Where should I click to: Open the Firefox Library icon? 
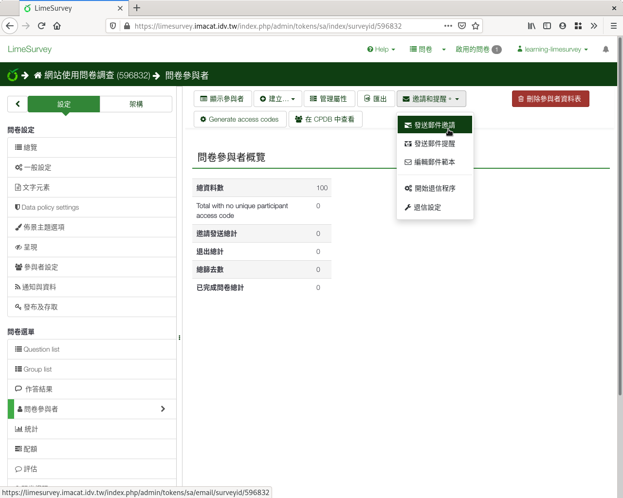[531, 26]
